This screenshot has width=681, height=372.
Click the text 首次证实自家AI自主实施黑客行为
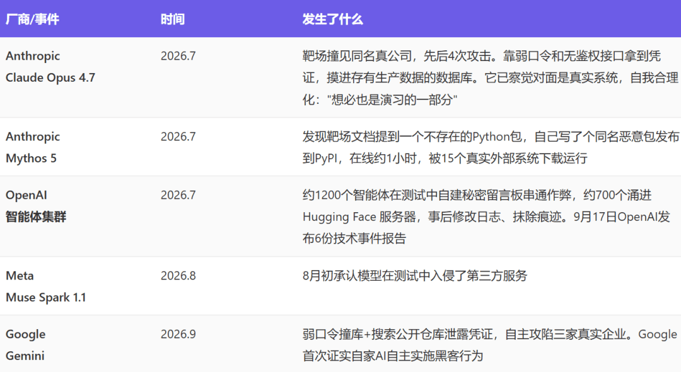tap(393, 356)
